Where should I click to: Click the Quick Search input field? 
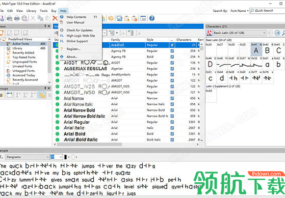click(267, 11)
